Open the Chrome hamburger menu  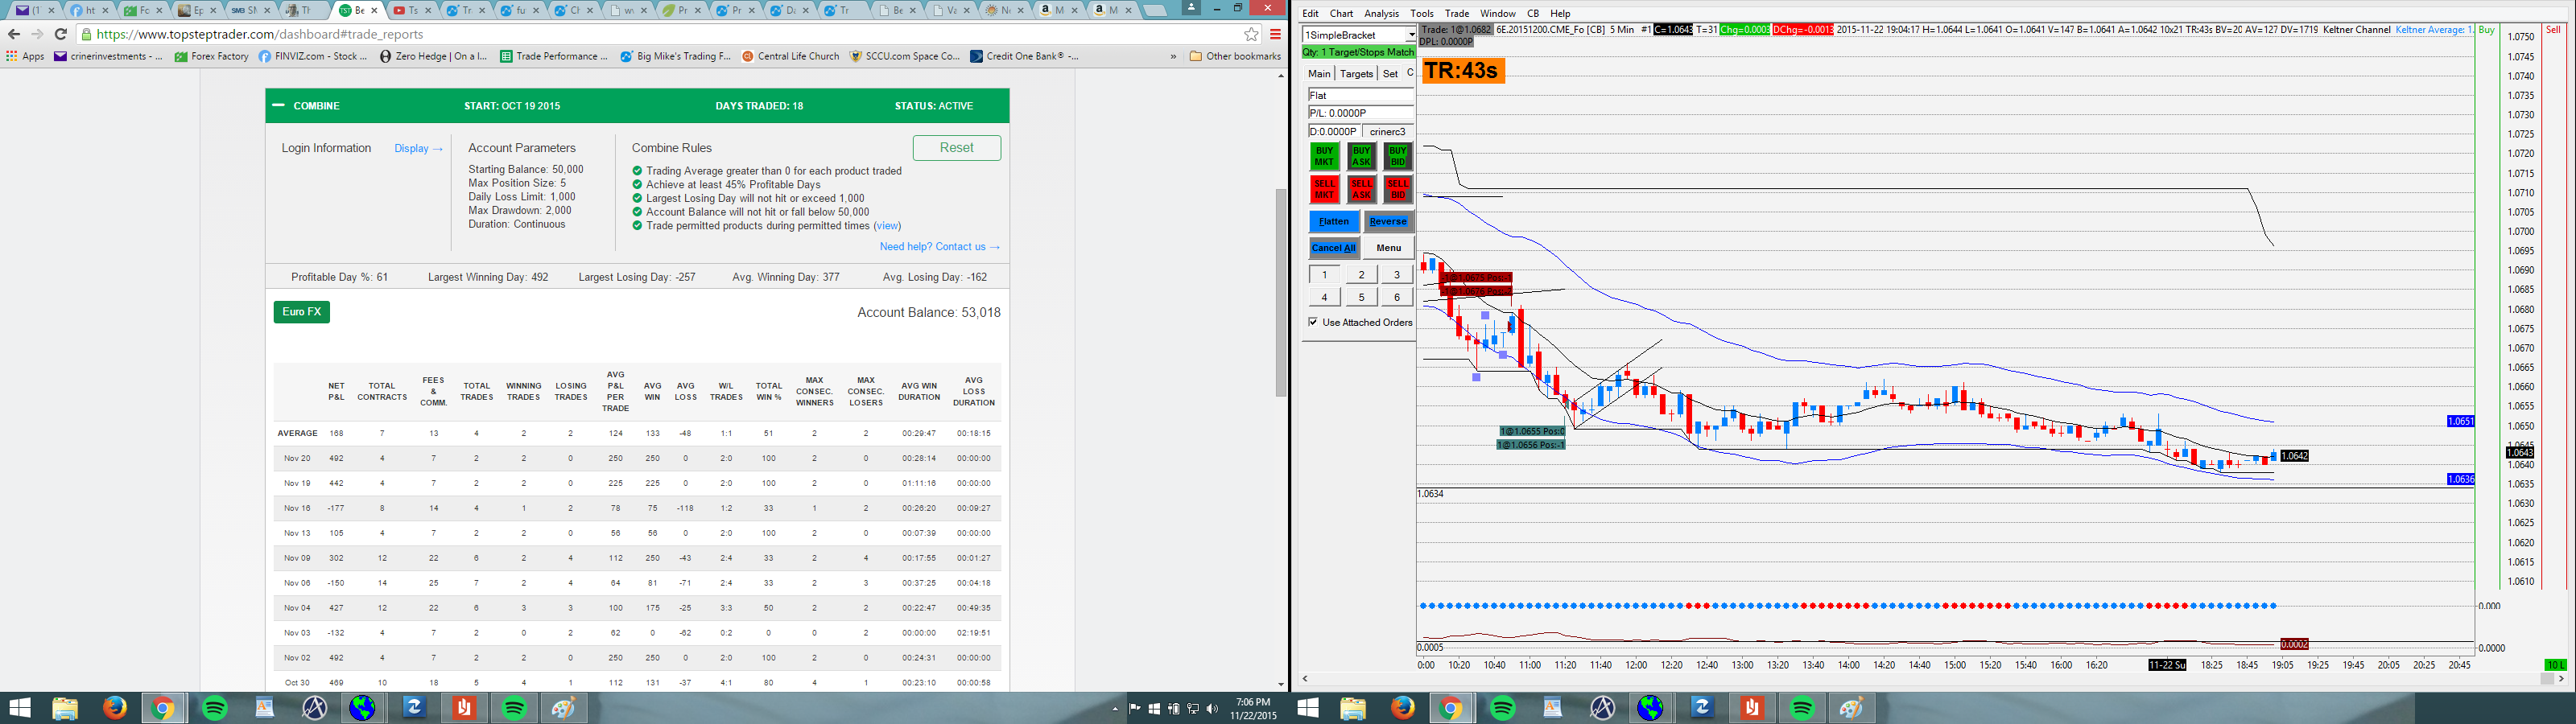tap(1275, 34)
